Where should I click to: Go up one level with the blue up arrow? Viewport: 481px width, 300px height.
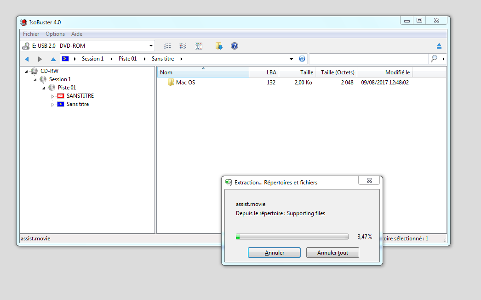(53, 59)
